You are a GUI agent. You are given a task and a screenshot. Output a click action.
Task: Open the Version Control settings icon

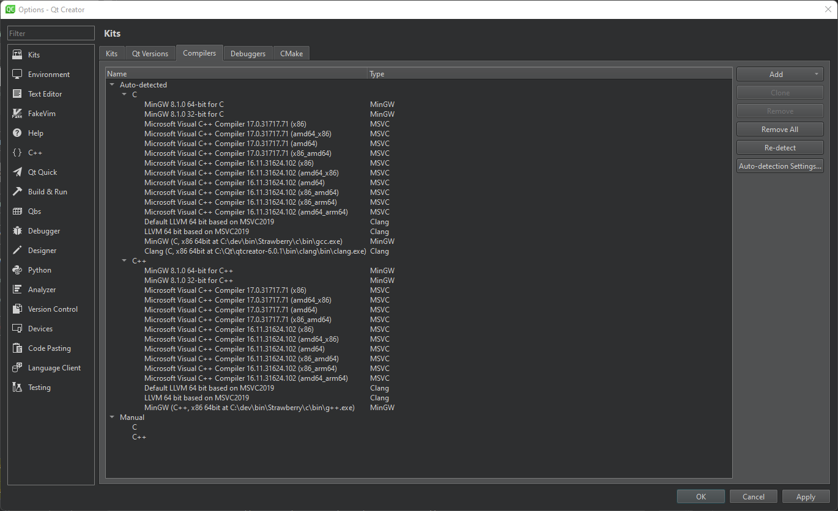(17, 309)
